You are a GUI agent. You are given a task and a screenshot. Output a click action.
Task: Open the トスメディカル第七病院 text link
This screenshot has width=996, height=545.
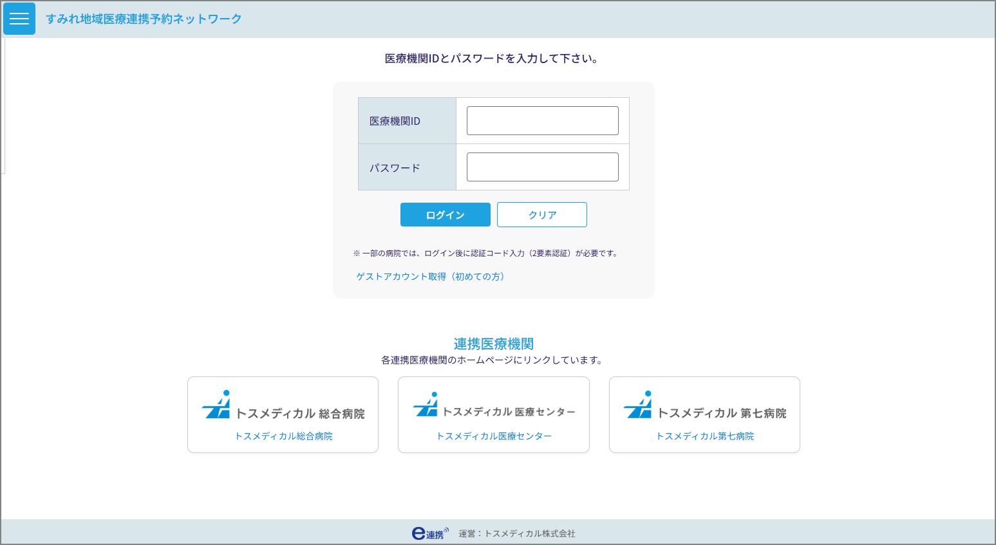coord(705,436)
